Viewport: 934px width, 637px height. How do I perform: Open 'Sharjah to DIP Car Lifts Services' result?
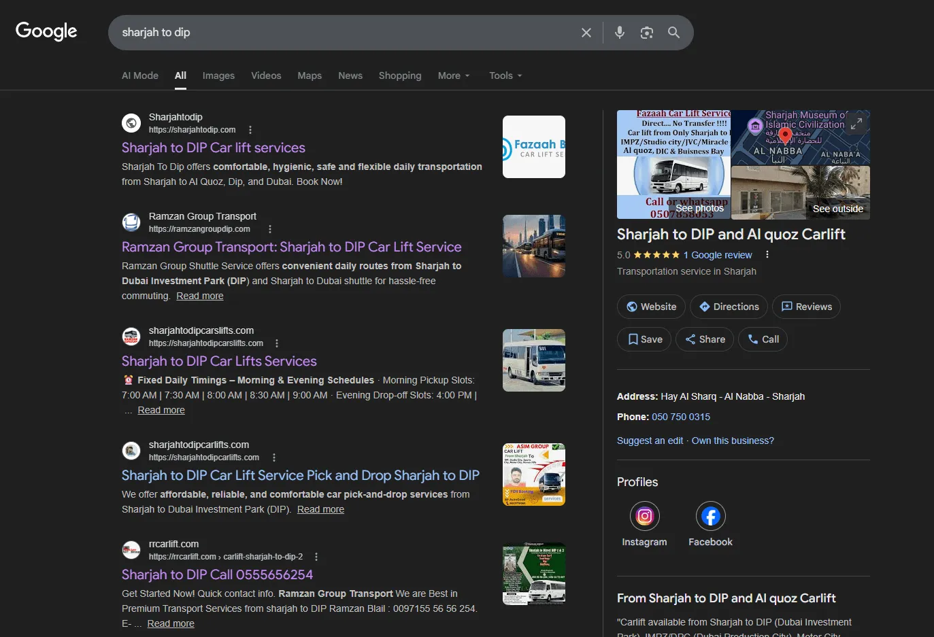click(219, 361)
